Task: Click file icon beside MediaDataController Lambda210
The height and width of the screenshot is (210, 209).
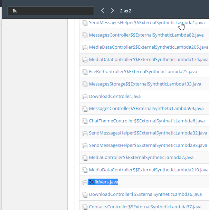Action: [85, 170]
